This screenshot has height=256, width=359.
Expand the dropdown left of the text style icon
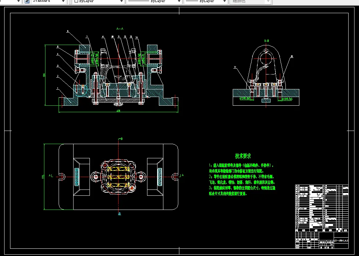click(18, 1)
